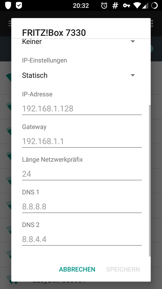Tap the first shield icon in status bar
This screenshot has width=162, height=289.
[x=8, y=5]
